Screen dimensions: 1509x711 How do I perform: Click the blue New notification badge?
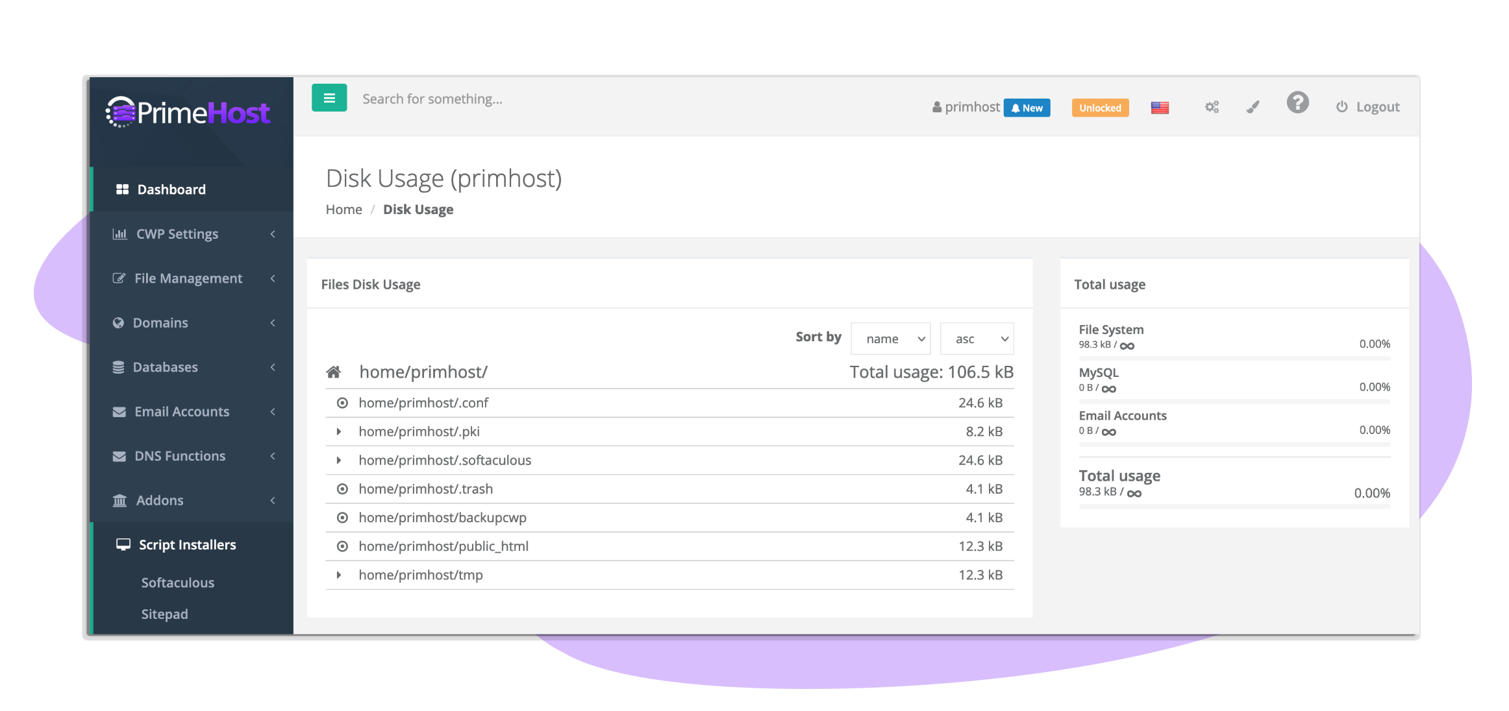click(1027, 108)
